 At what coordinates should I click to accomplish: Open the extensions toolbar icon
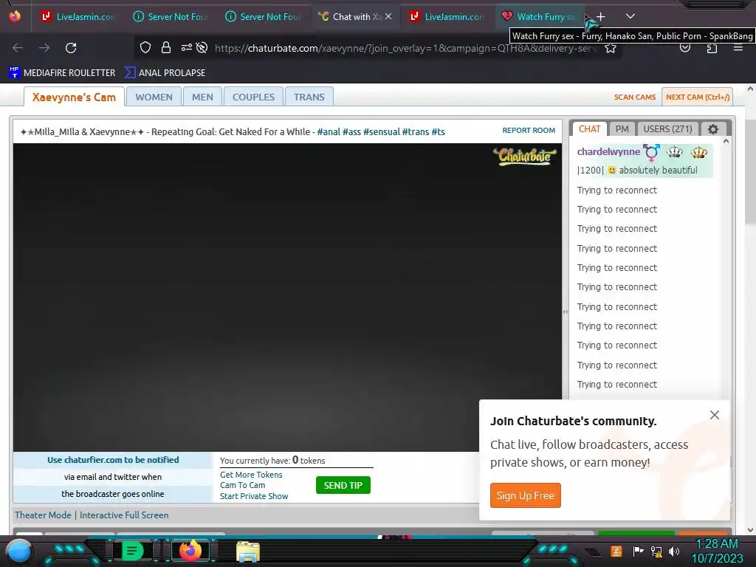pos(712,48)
